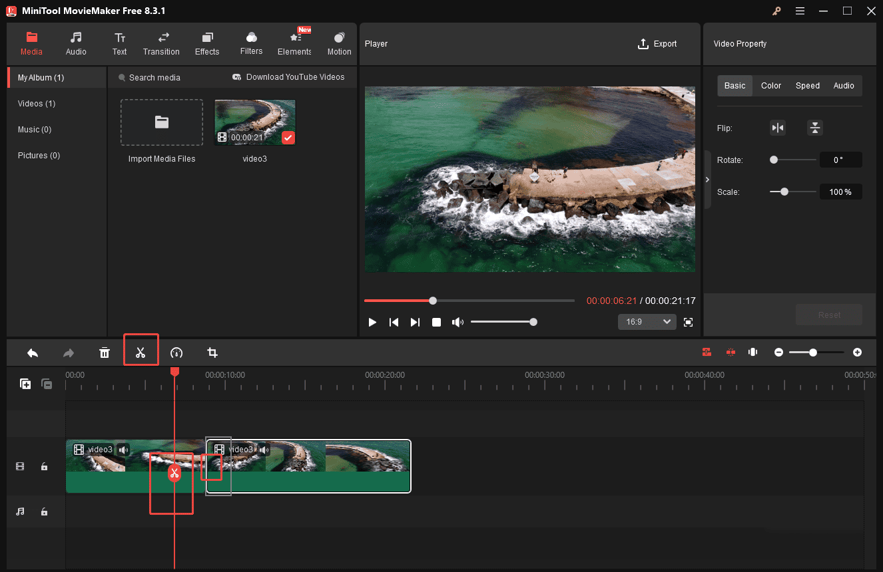Open the 16:9 aspect ratio dropdown
The height and width of the screenshot is (572, 883).
point(646,321)
